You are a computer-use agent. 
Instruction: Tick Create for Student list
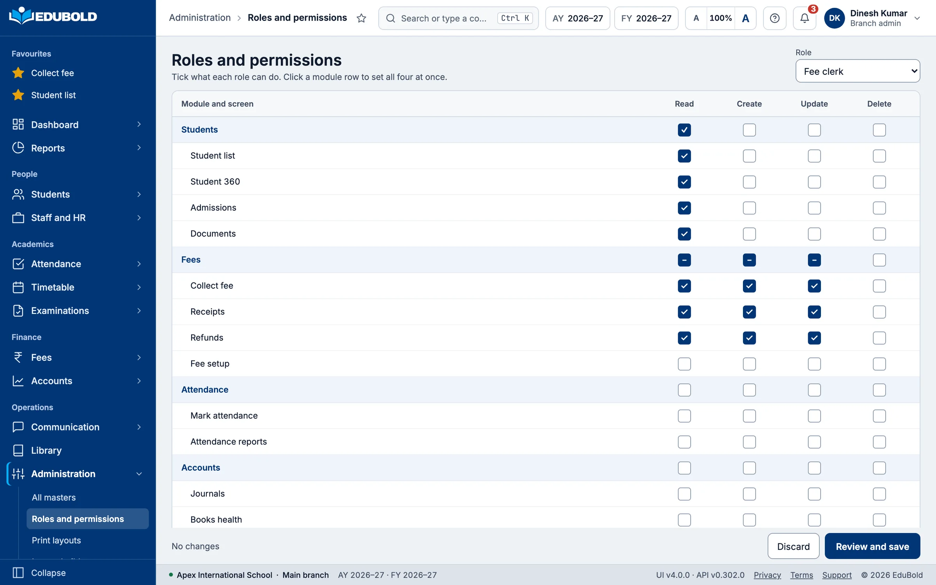tap(749, 156)
